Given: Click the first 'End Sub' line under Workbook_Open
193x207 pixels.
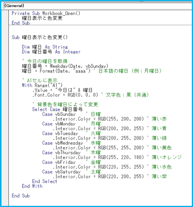Looking at the screenshot, I should pyautogui.click(x=20, y=23).
